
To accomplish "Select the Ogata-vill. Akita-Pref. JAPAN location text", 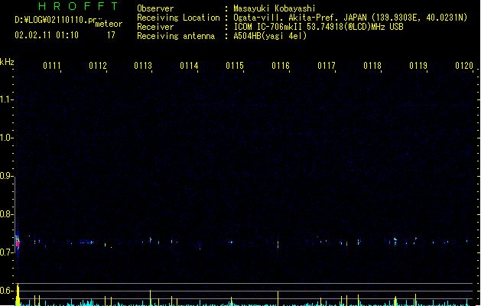I will coord(350,18).
